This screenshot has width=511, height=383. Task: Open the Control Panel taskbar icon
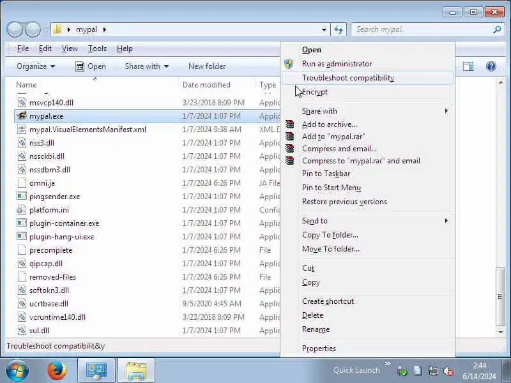[96, 371]
